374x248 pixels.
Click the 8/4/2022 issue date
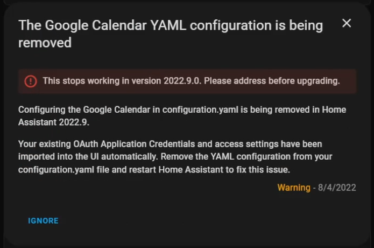337,188
